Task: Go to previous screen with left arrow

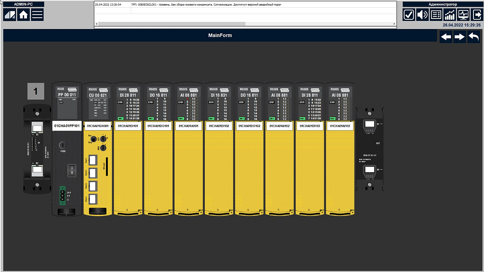Action: pos(446,37)
